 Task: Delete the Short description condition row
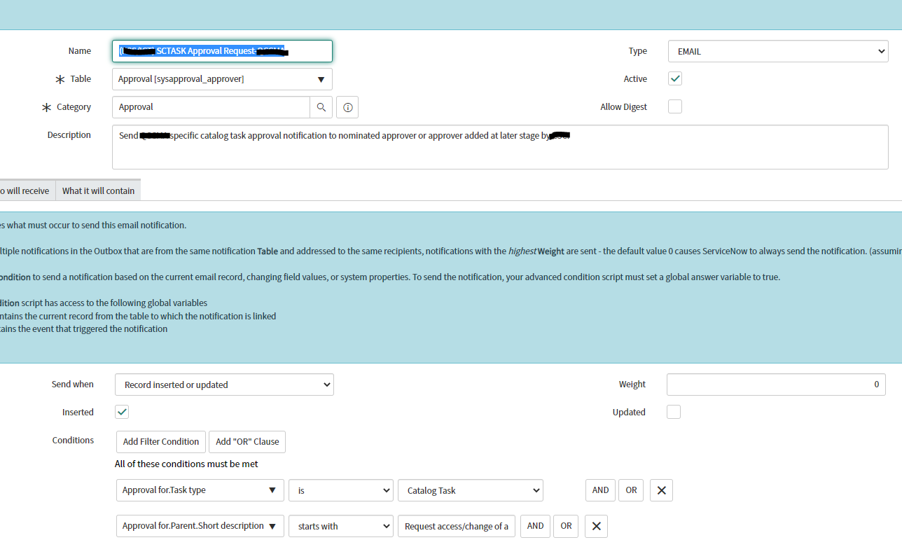point(596,526)
